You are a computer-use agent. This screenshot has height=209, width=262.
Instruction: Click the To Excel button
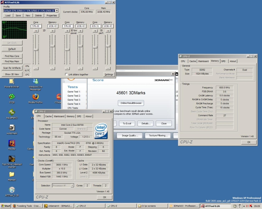click(x=127, y=123)
